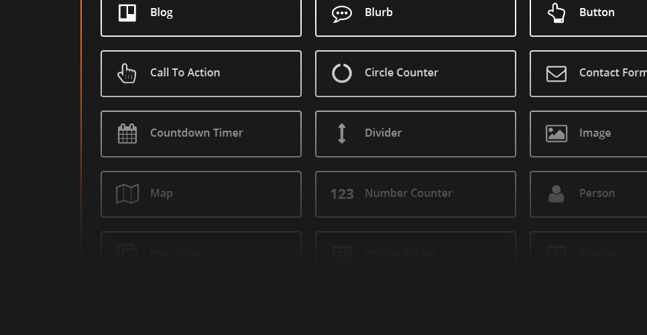Select the Map module
Image resolution: width=647 pixels, height=335 pixels.
[x=201, y=194]
